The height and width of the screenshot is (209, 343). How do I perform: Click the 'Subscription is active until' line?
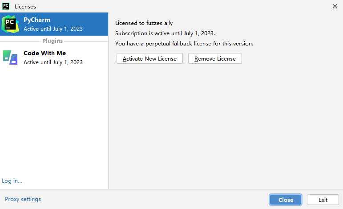[x=165, y=33]
